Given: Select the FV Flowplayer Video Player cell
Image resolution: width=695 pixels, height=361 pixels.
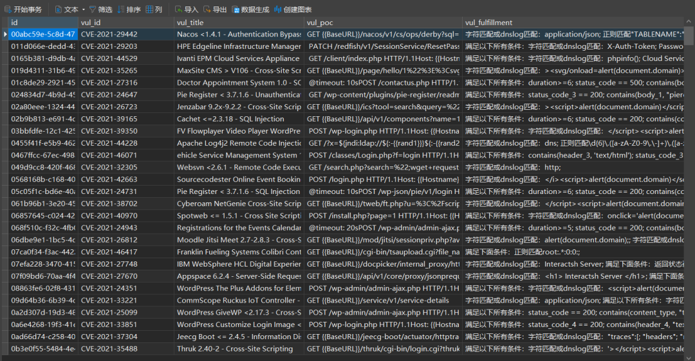Looking at the screenshot, I should point(239,131).
